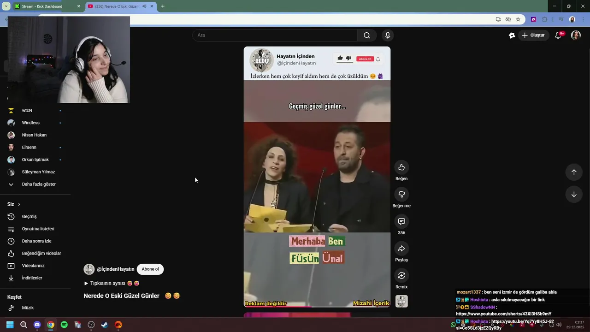Go to the previous Short (up arrow)

(574, 172)
